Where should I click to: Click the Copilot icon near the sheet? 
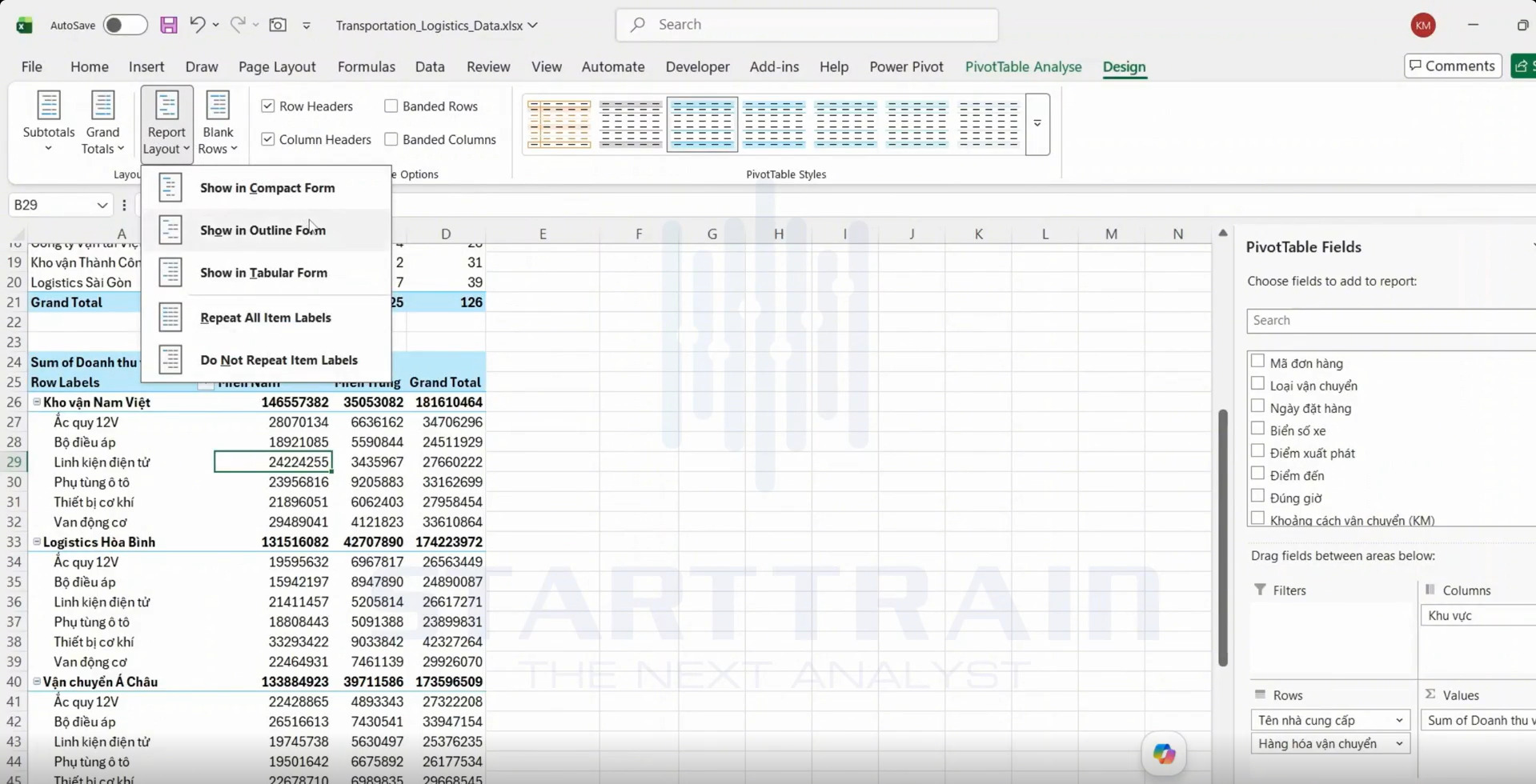click(x=1164, y=753)
